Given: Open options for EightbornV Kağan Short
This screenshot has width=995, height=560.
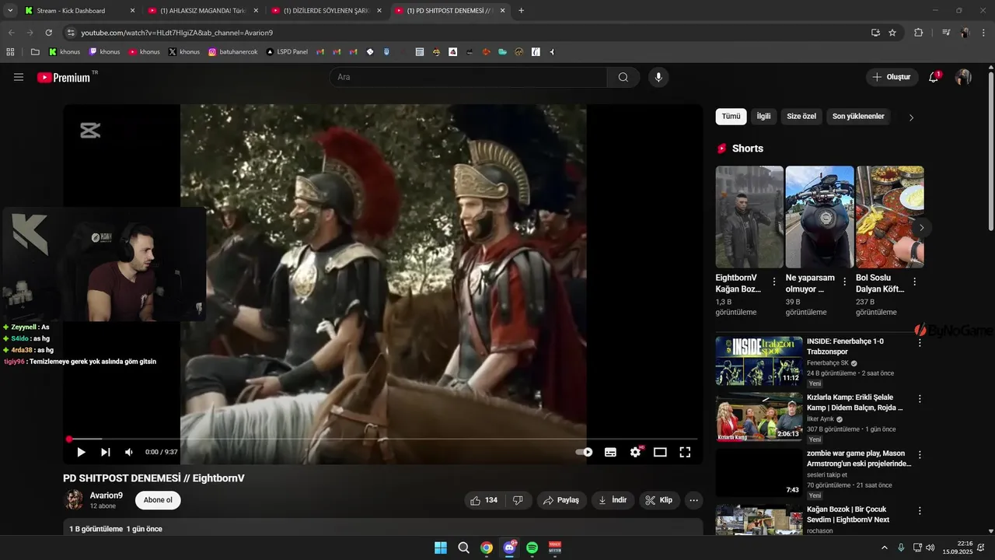Looking at the screenshot, I should pyautogui.click(x=773, y=282).
